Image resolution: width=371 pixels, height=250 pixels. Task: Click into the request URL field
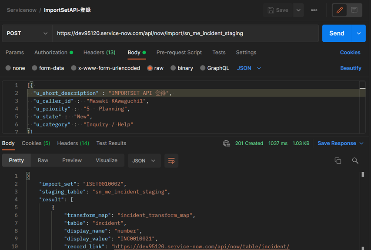(x=185, y=33)
